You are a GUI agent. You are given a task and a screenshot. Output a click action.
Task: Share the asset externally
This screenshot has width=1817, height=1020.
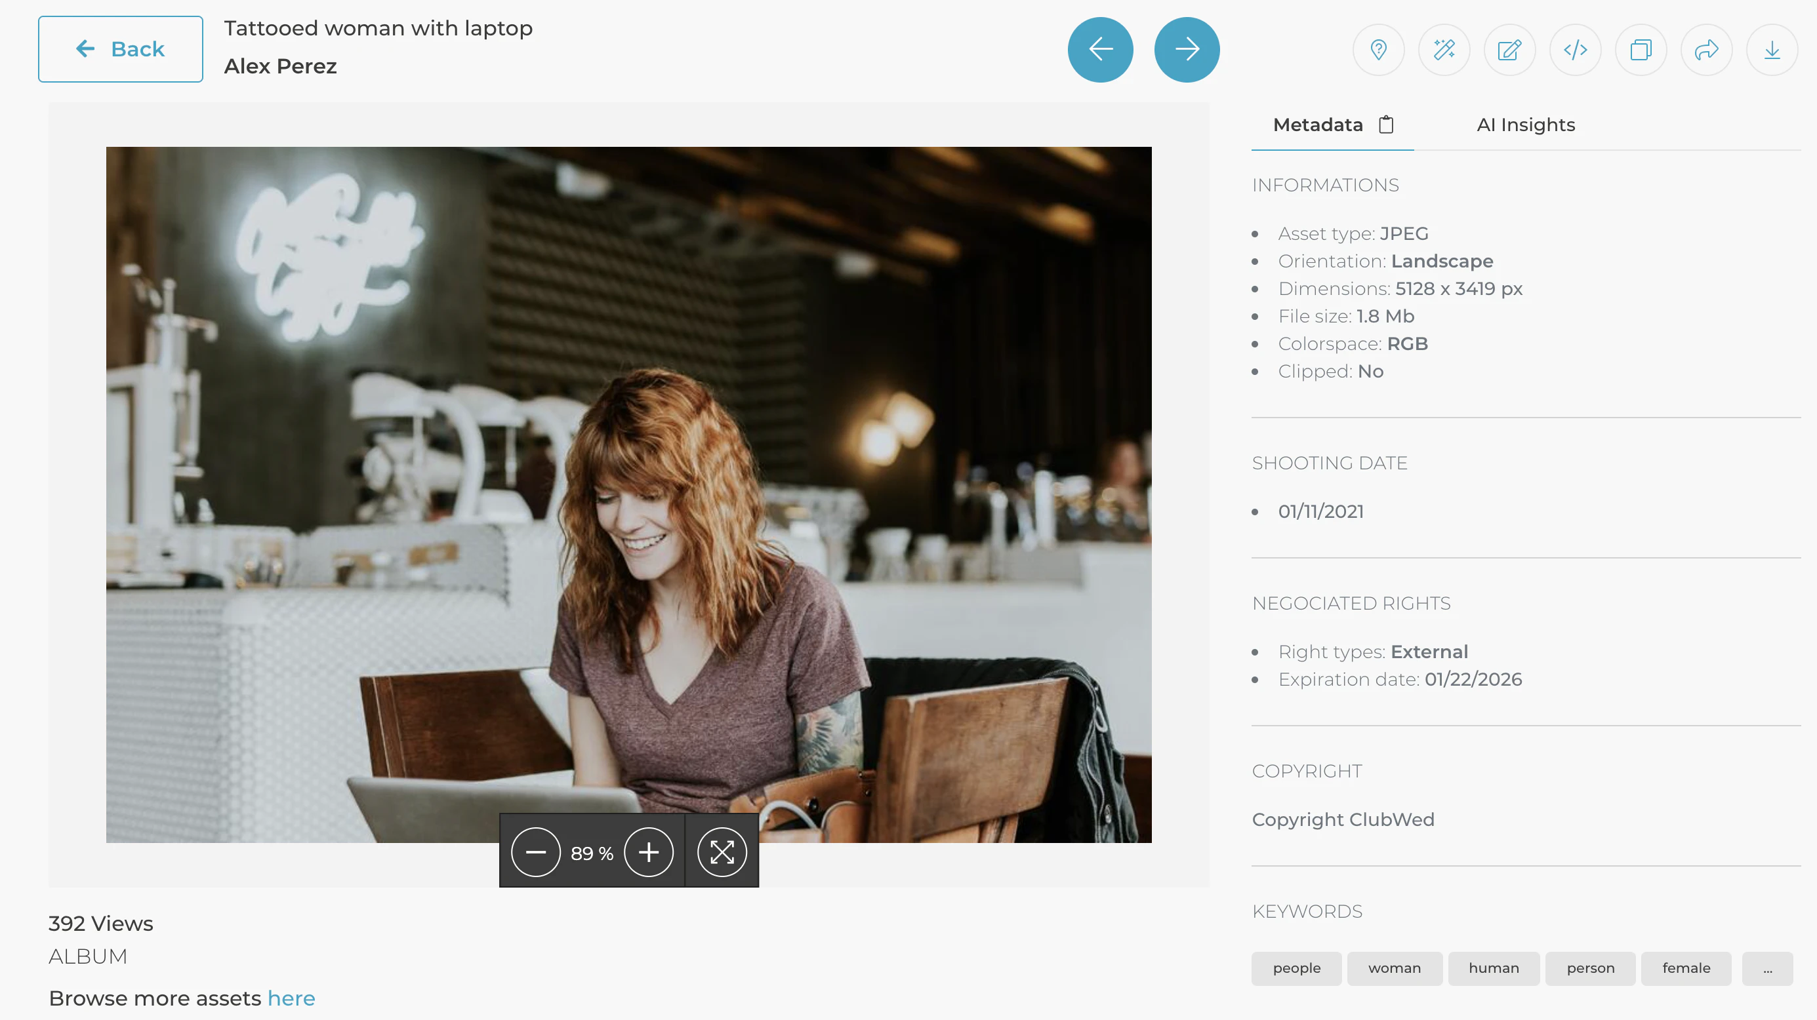pyautogui.click(x=1706, y=49)
